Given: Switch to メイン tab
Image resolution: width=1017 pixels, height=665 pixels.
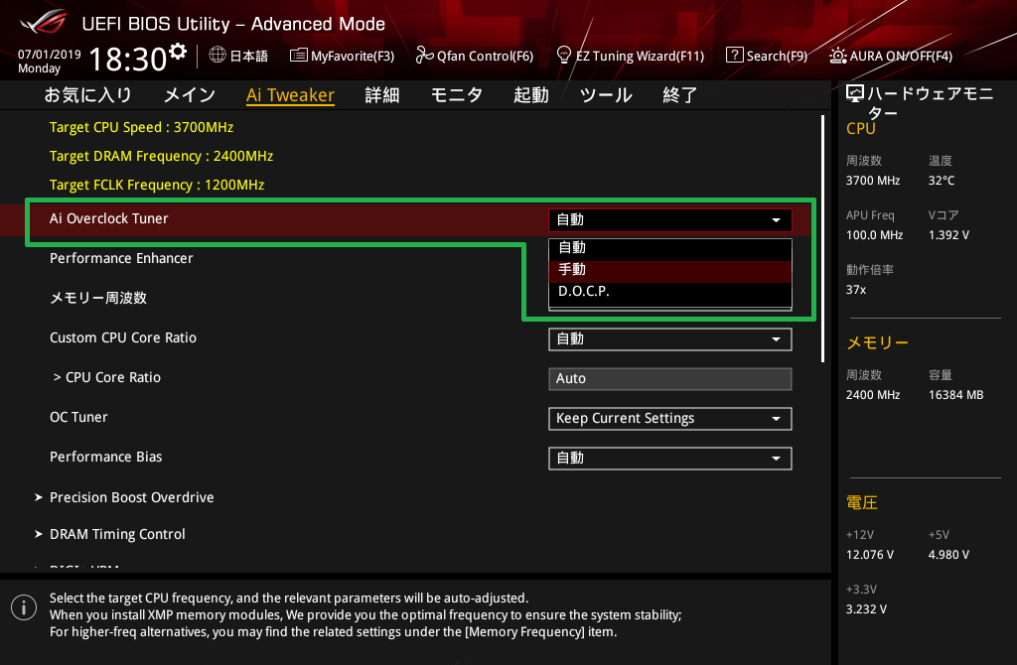Looking at the screenshot, I should (190, 95).
